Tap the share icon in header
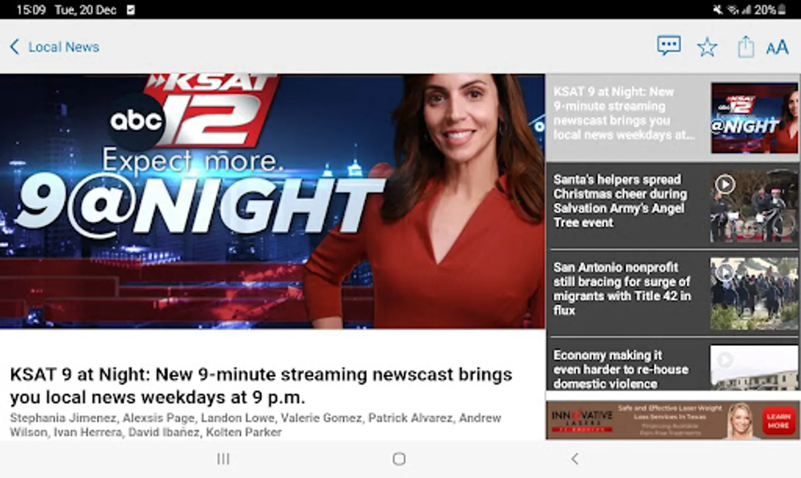801x478 pixels. tap(746, 47)
